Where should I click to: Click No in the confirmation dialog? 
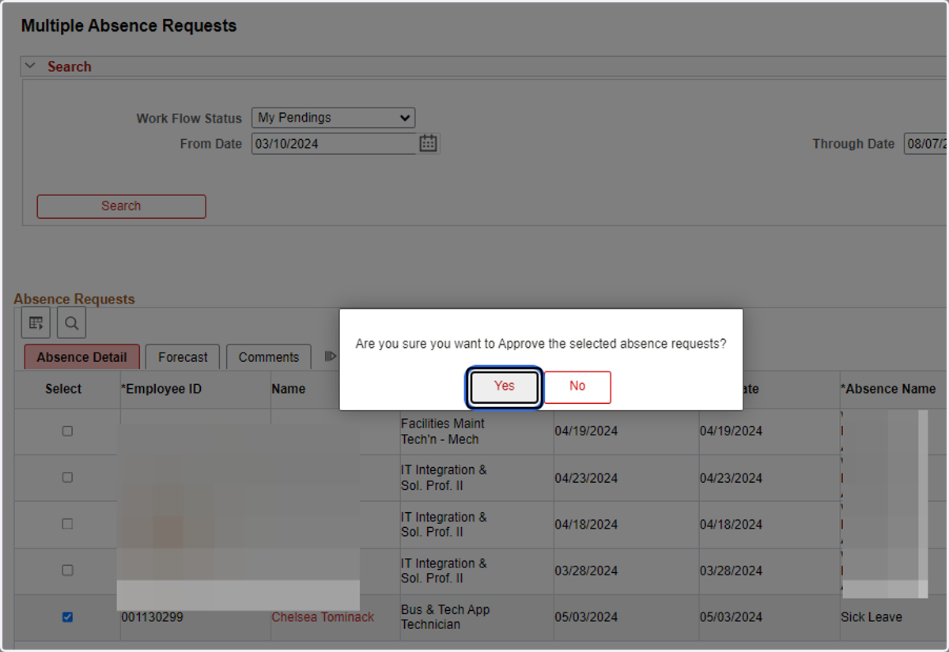[577, 387]
